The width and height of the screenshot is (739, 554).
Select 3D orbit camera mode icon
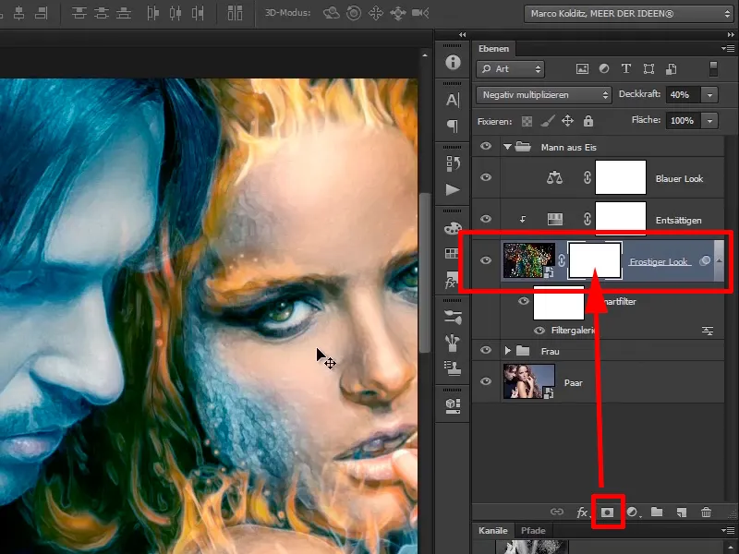331,13
